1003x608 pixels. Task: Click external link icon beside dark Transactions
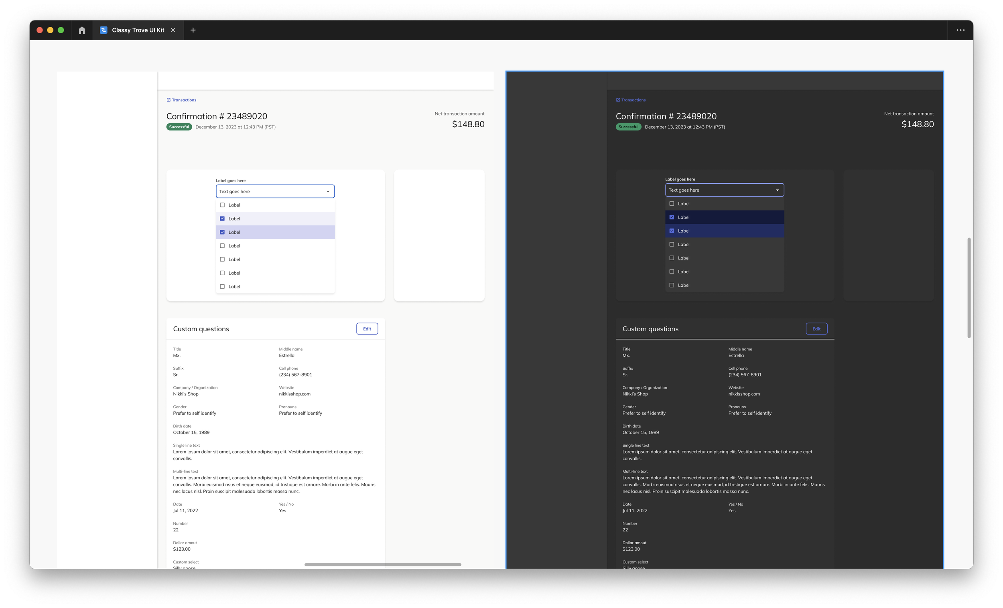(618, 100)
